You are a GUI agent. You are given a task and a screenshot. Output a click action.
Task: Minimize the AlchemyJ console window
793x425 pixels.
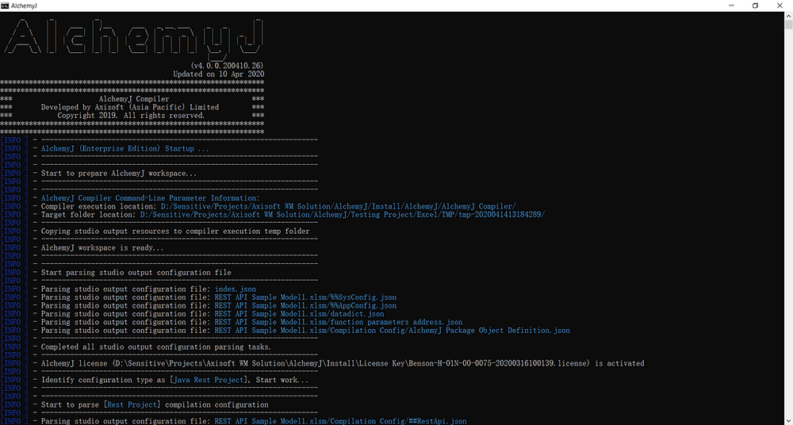732,6
